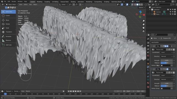The height and width of the screenshot is (99, 177).
Task: Open the viewport Add menu
Action: pyautogui.click(x=30, y=5)
